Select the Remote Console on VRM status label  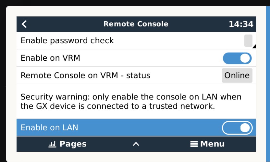[x=85, y=76]
